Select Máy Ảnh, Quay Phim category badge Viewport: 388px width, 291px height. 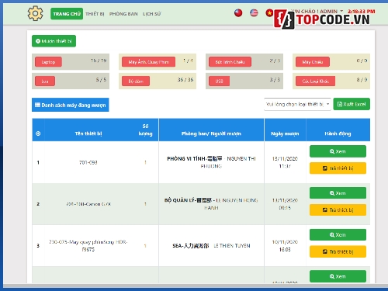[148, 62]
